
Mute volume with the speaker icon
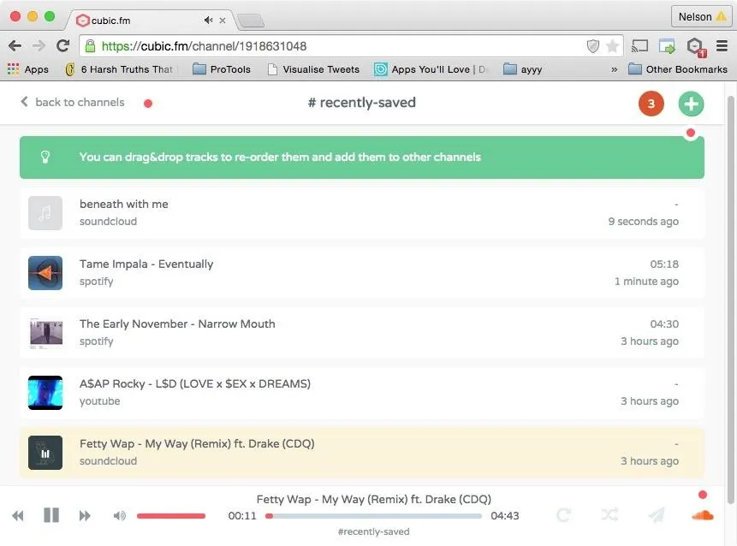119,516
